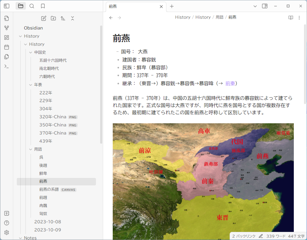This screenshot has width=307, height=240.
Task: Collapse all folders in explorer
Action: point(73,18)
